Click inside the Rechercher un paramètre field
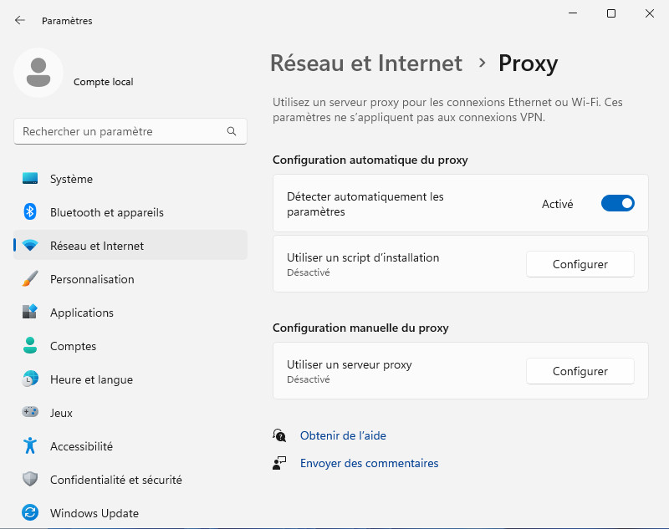 point(125,131)
